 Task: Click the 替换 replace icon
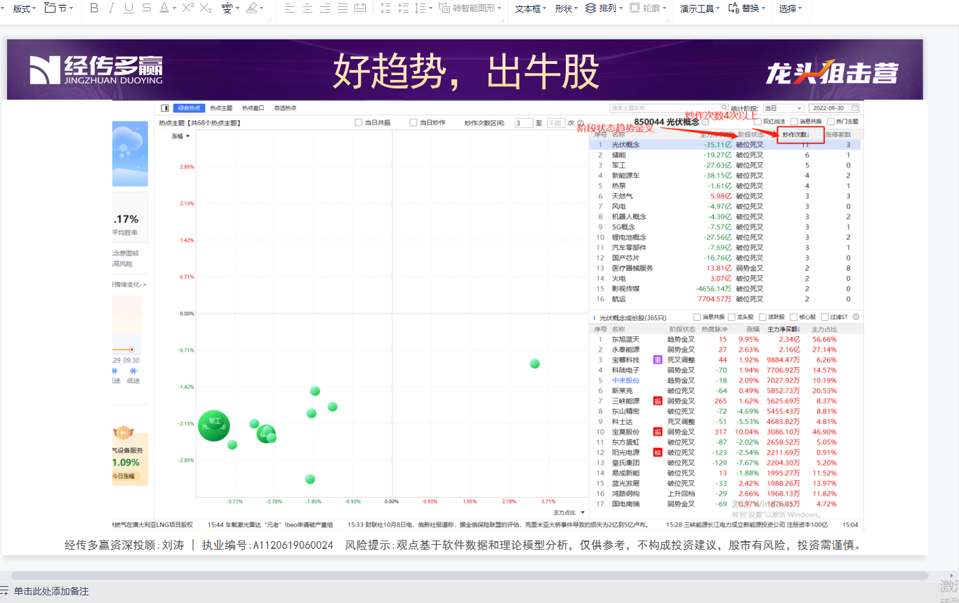pyautogui.click(x=734, y=8)
